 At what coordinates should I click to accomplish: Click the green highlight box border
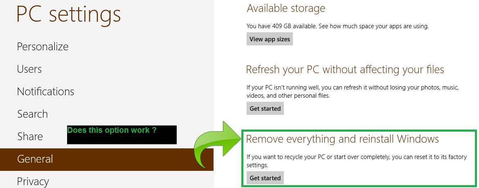coord(359,131)
